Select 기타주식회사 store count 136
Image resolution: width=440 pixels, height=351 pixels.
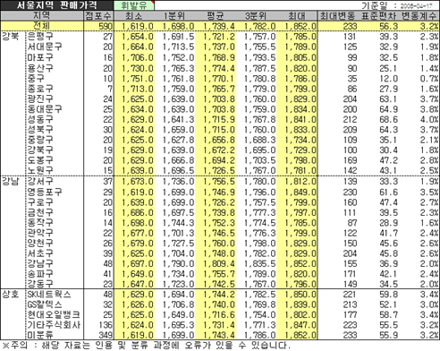click(x=106, y=325)
